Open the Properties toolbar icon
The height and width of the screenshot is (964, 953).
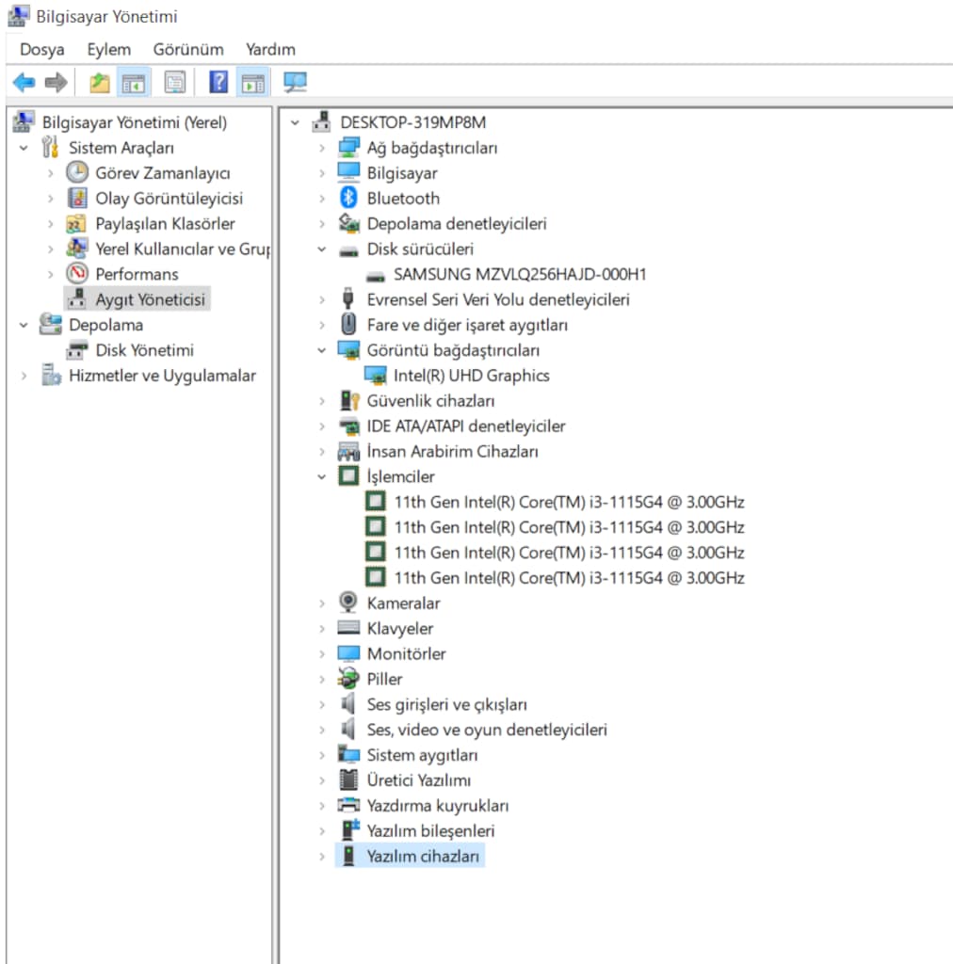click(x=174, y=83)
